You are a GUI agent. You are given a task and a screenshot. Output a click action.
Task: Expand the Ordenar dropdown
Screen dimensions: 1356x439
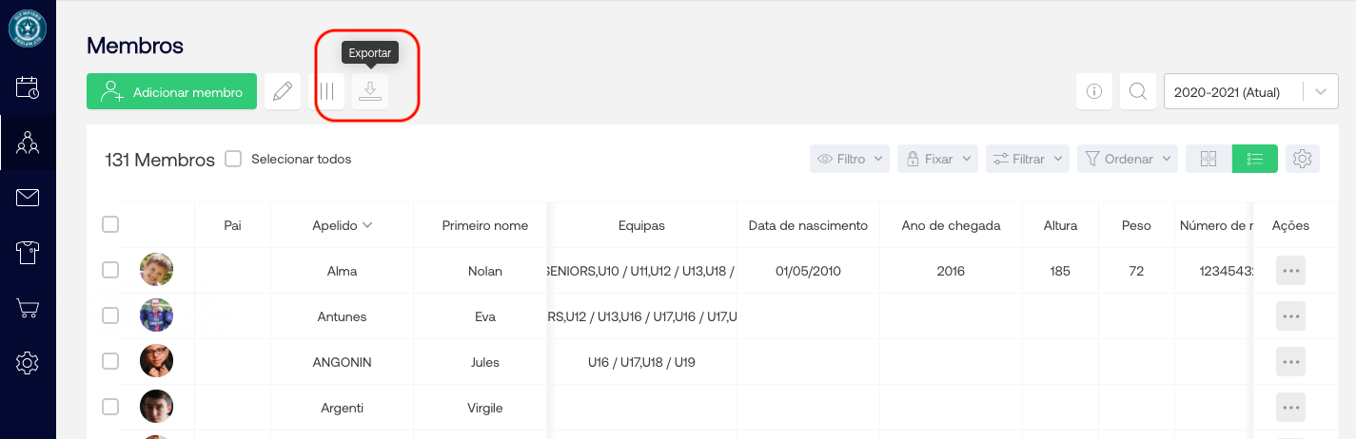coord(1128,159)
